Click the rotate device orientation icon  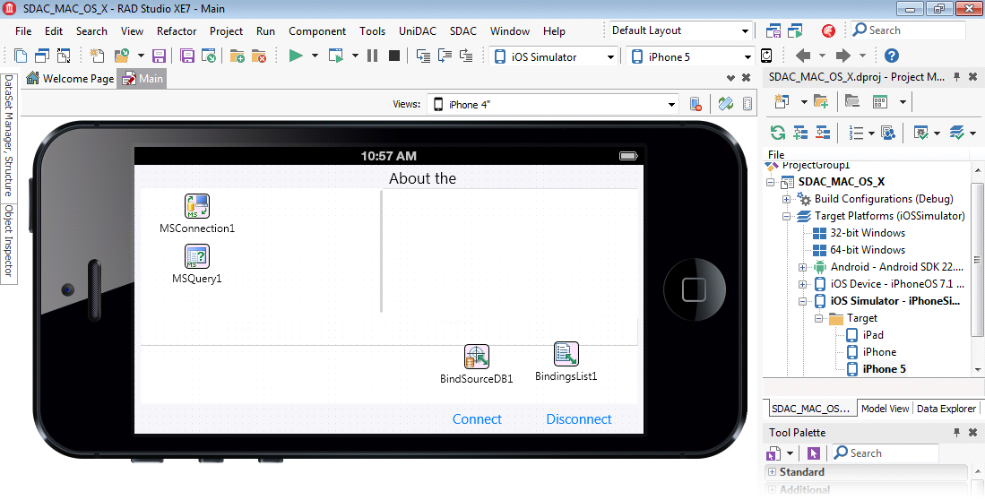coord(766,56)
